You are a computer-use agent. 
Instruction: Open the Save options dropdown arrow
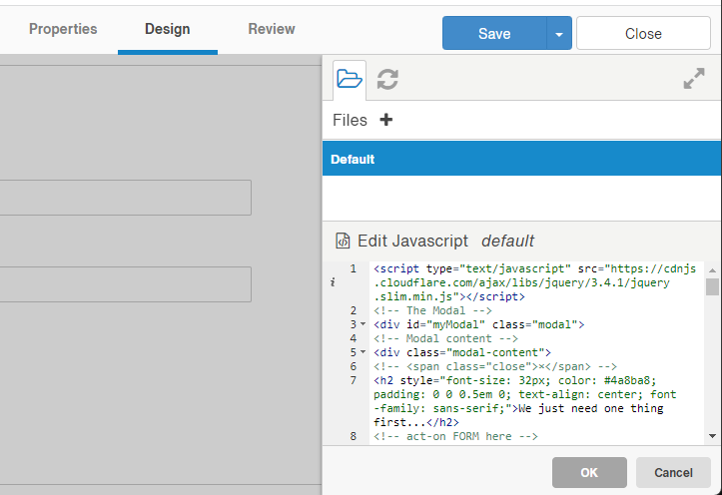click(x=559, y=34)
